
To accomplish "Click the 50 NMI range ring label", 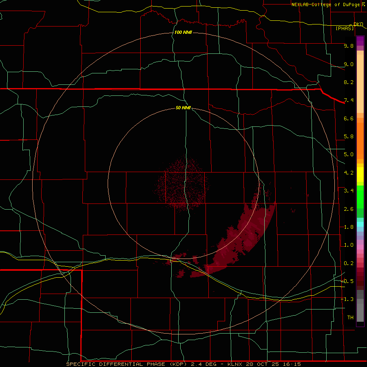I will point(183,108).
